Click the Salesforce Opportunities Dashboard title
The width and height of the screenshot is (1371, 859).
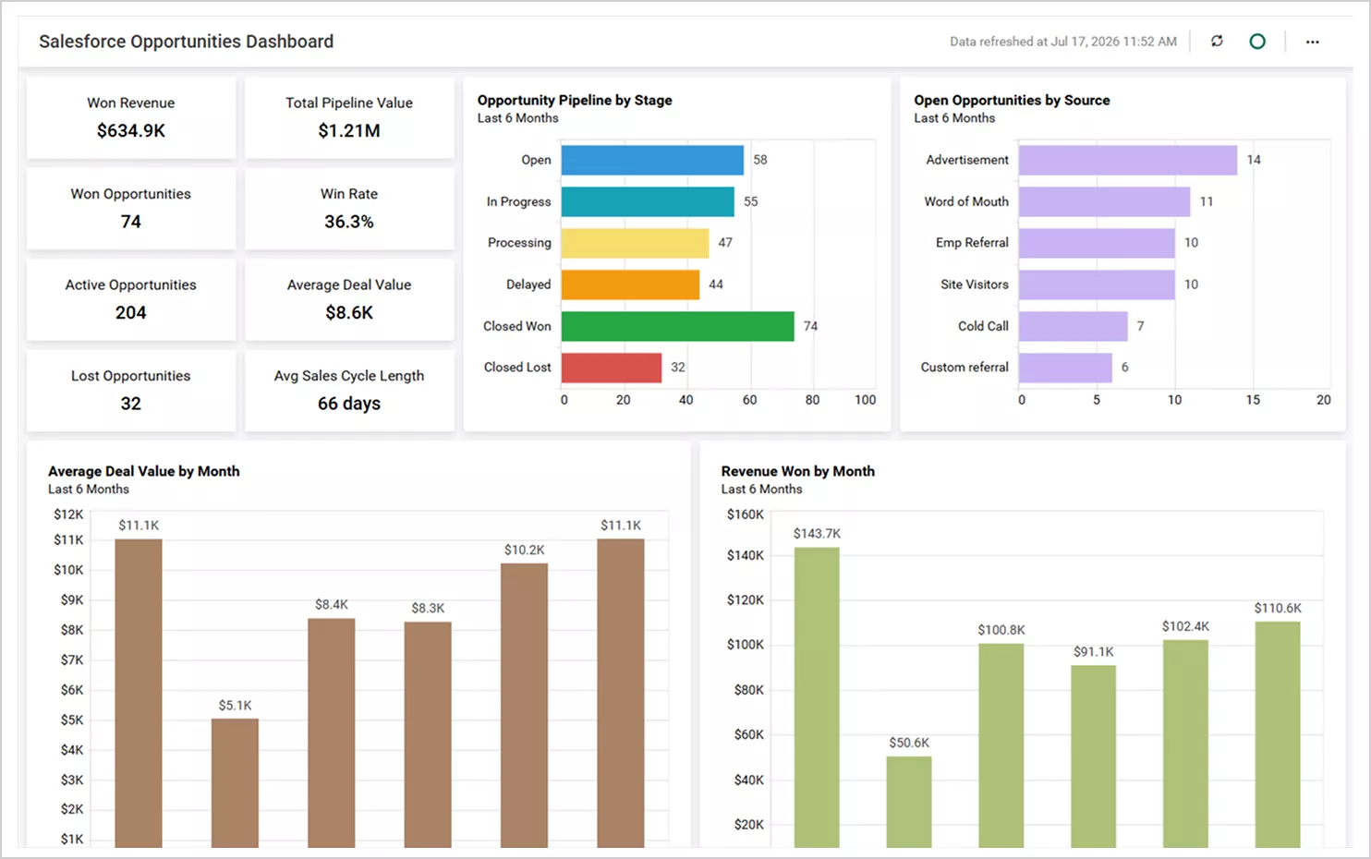tap(187, 42)
